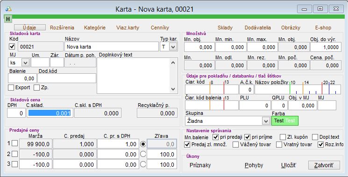Screen dimensions: 348x177
Task: Select the radio button in price row 1
Action: tap(143, 144)
